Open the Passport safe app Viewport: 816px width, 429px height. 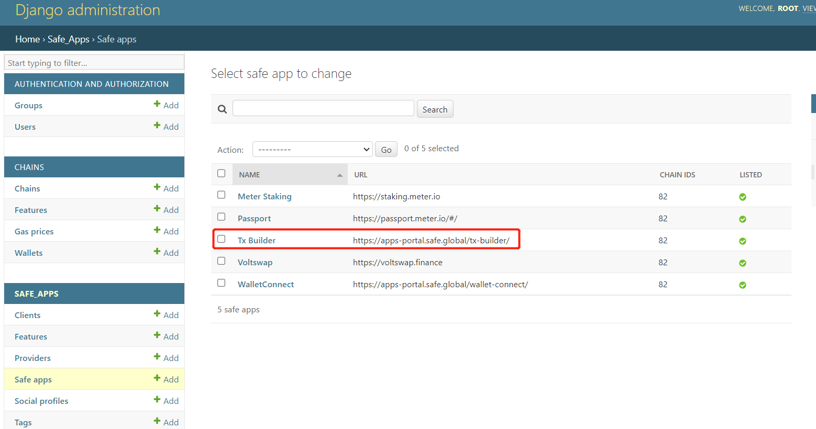tap(254, 218)
